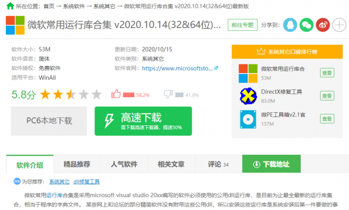Click 微PE工具箱 disc icon in ranking
The width and height of the screenshot is (349, 210).
(x=248, y=119)
